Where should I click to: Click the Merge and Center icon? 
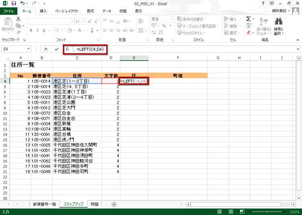(141, 30)
